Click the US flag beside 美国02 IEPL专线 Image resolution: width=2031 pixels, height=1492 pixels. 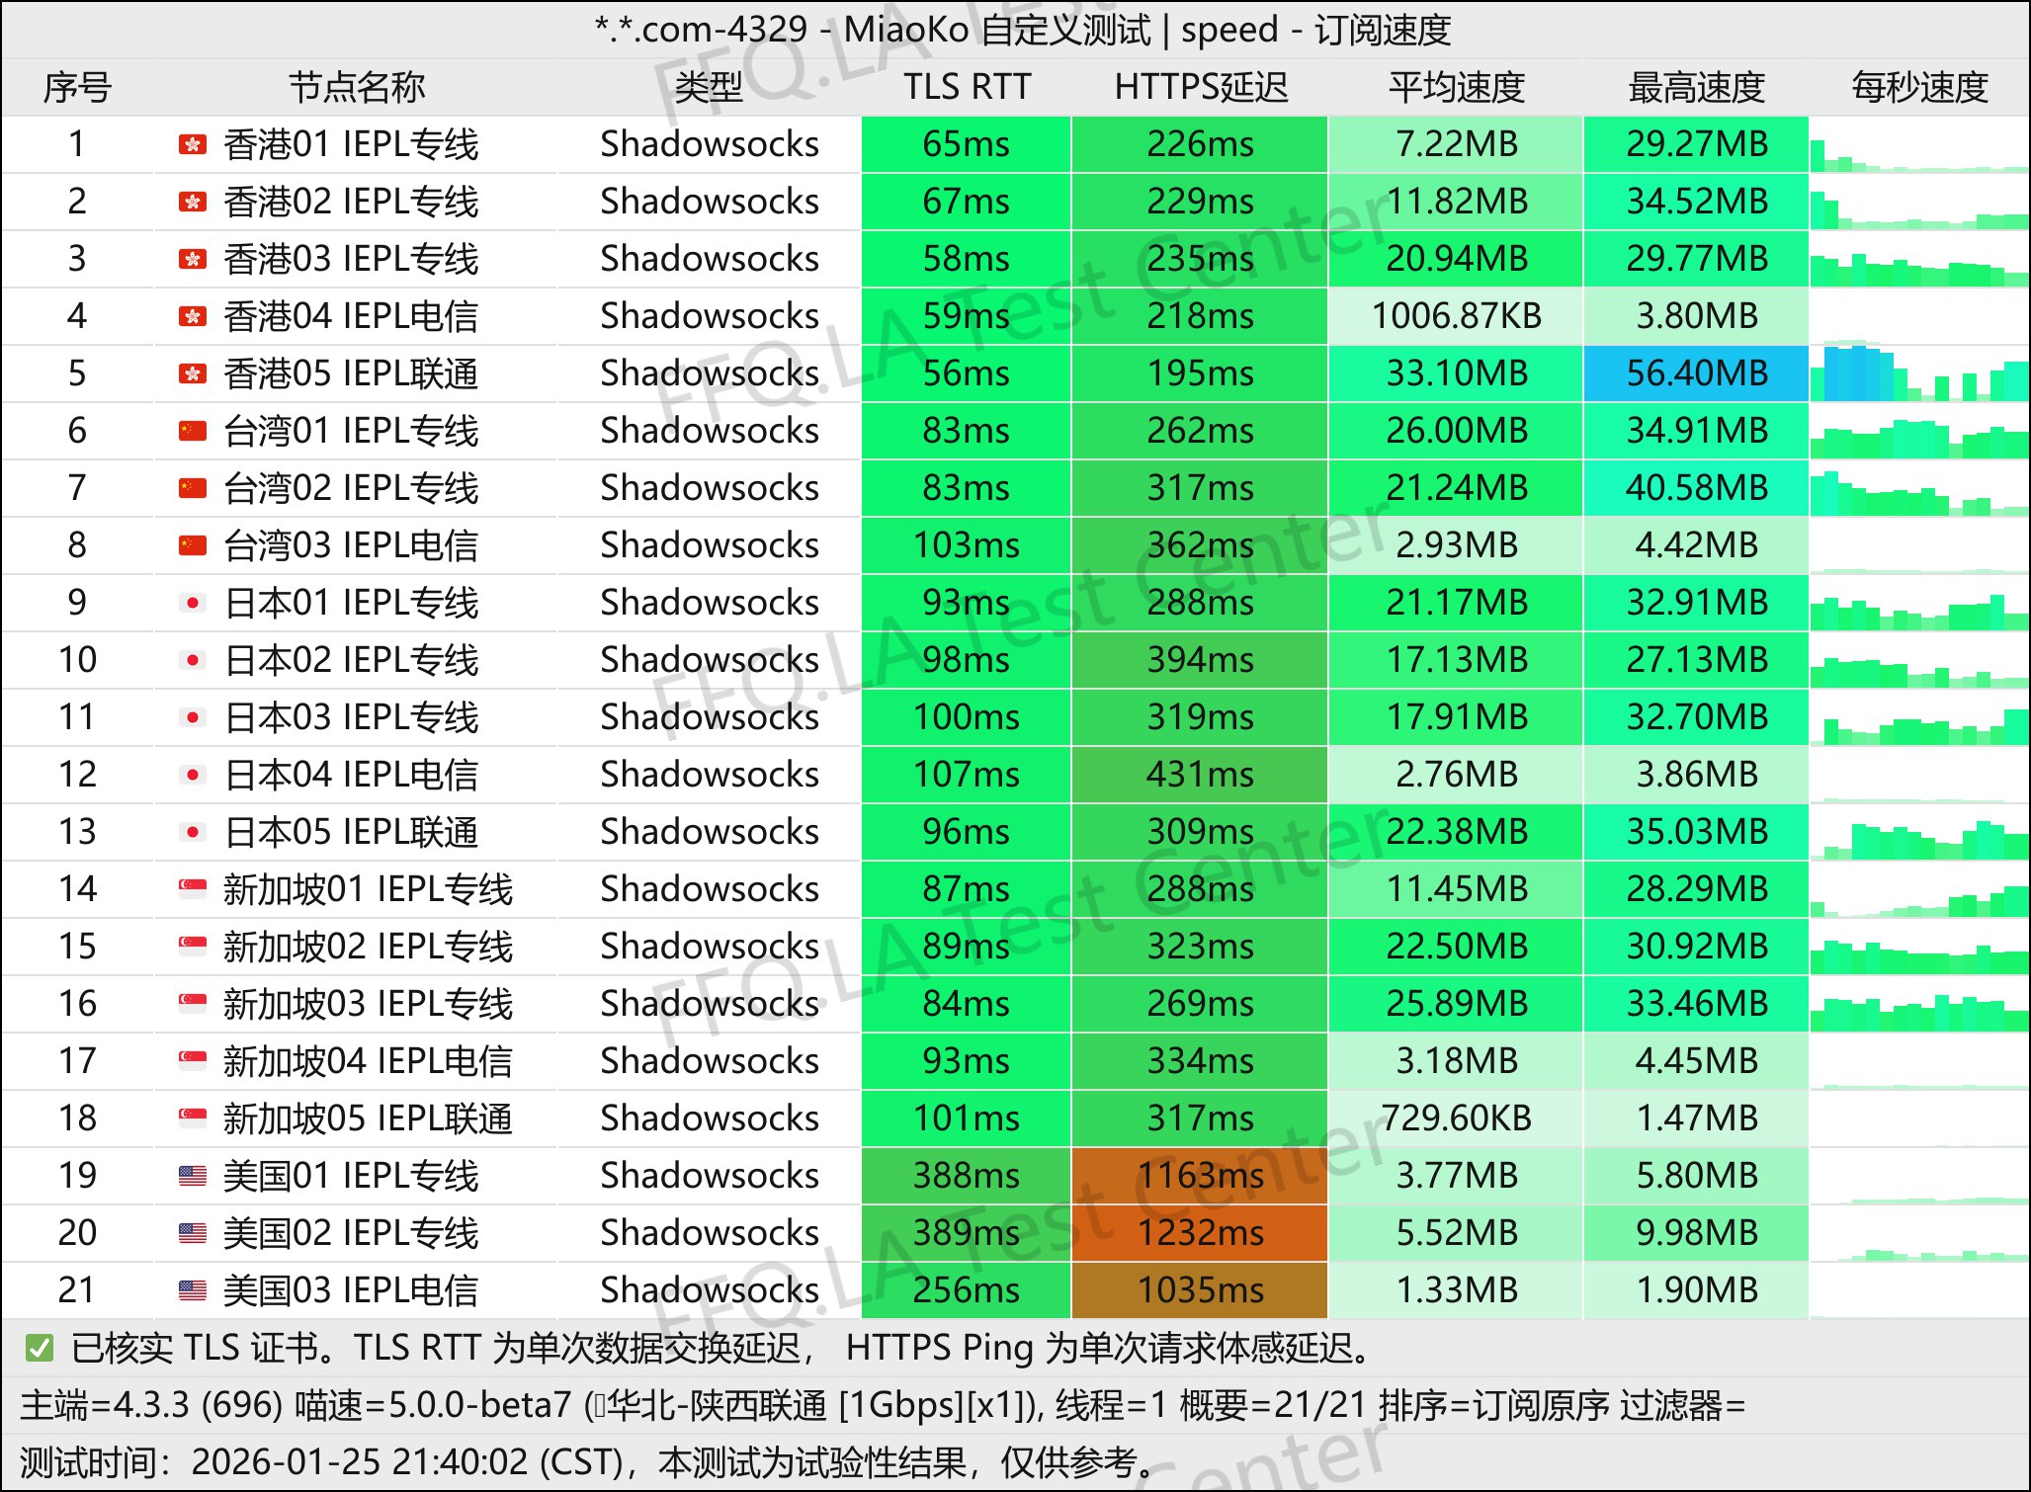(193, 1233)
